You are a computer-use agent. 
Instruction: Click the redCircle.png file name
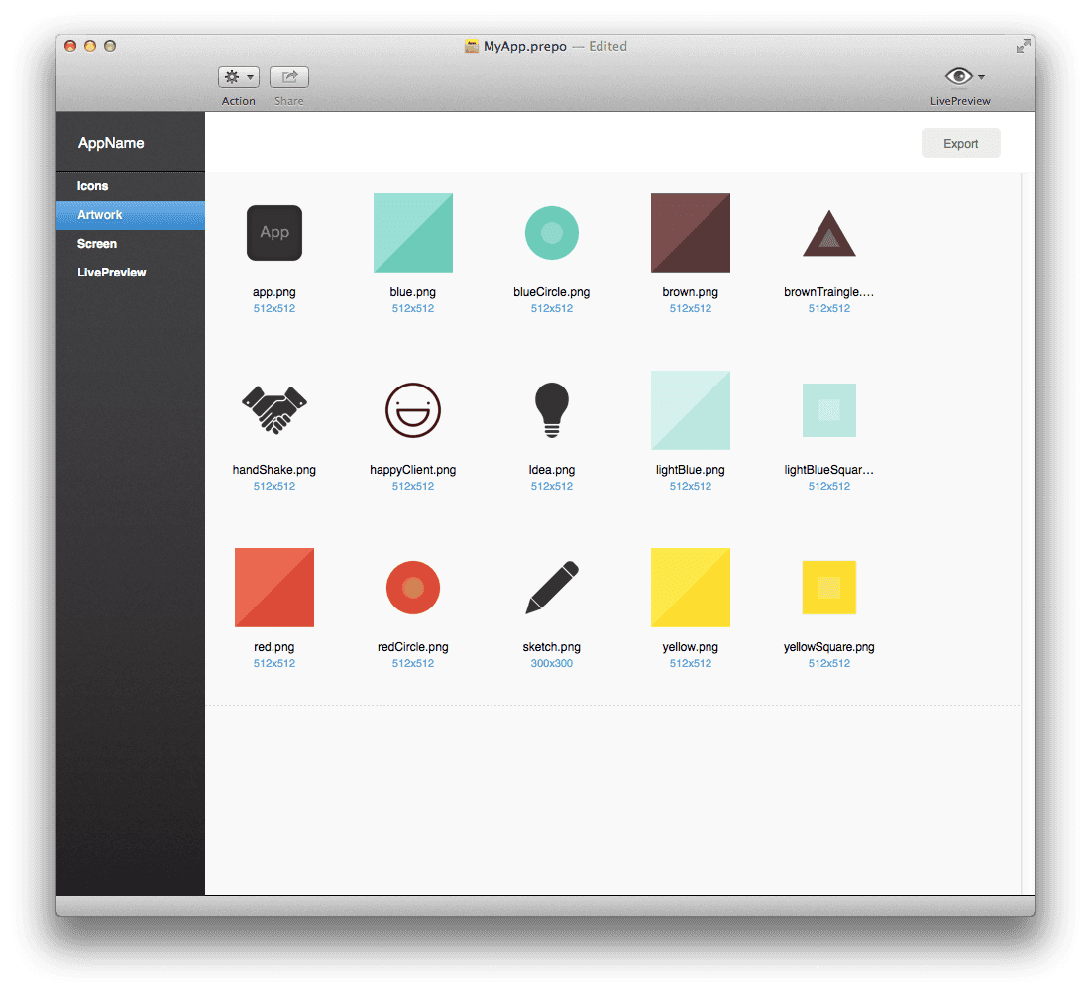pyautogui.click(x=412, y=647)
